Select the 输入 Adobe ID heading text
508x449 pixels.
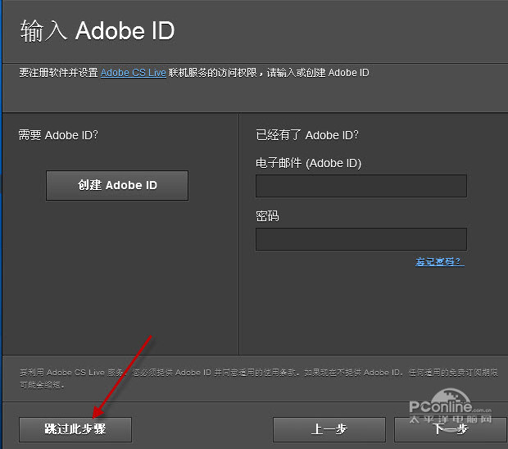pos(98,31)
